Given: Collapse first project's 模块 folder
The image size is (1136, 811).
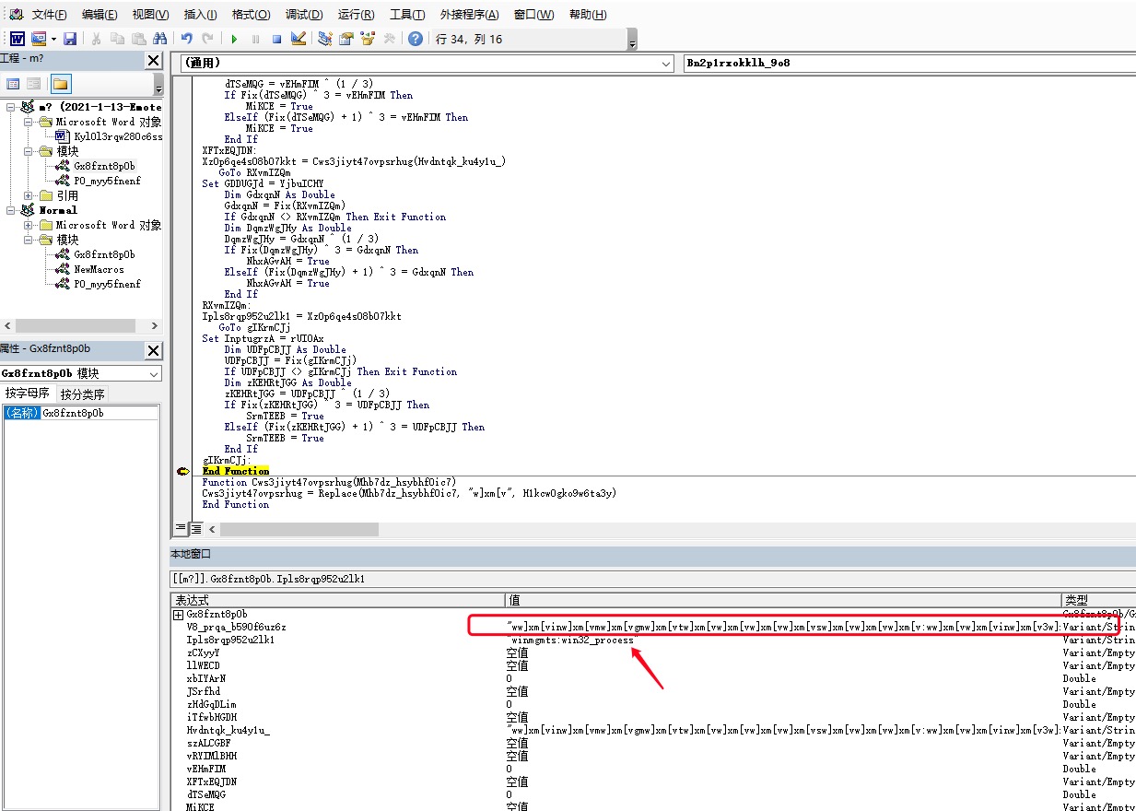Looking at the screenshot, I should (27, 151).
